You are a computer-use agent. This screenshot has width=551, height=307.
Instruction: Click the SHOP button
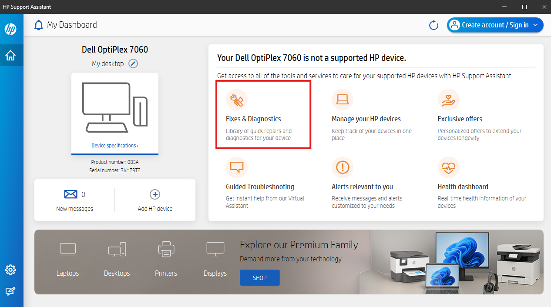click(x=259, y=277)
